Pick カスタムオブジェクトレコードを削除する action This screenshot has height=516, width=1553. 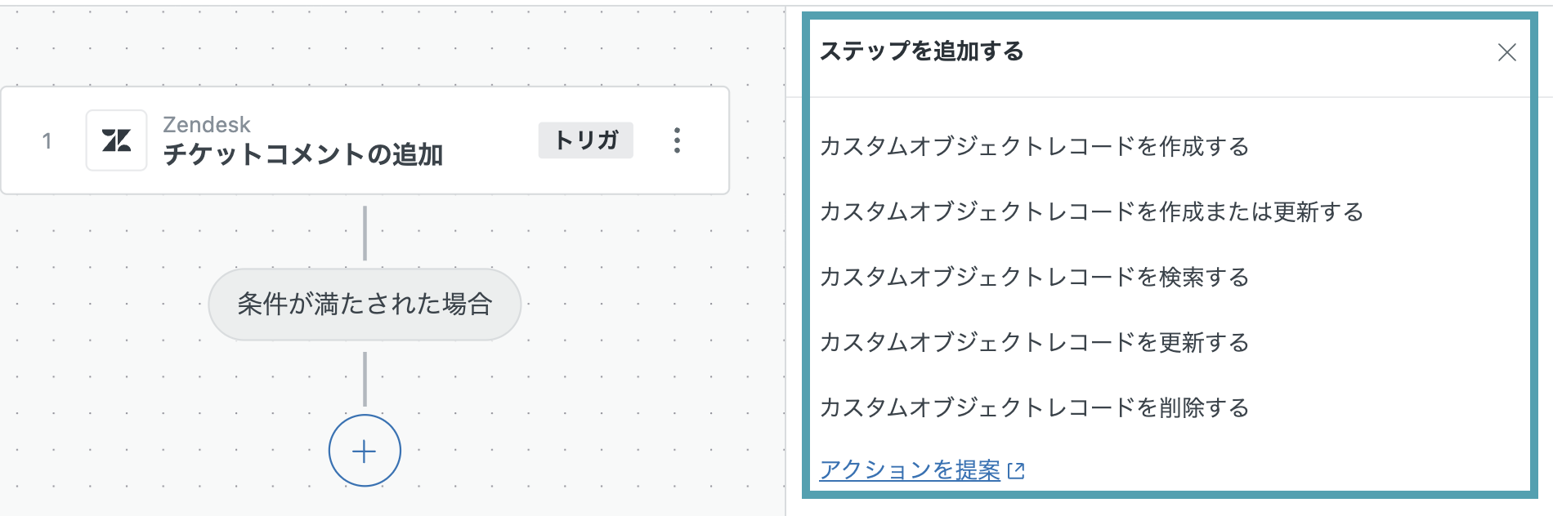point(1034,408)
